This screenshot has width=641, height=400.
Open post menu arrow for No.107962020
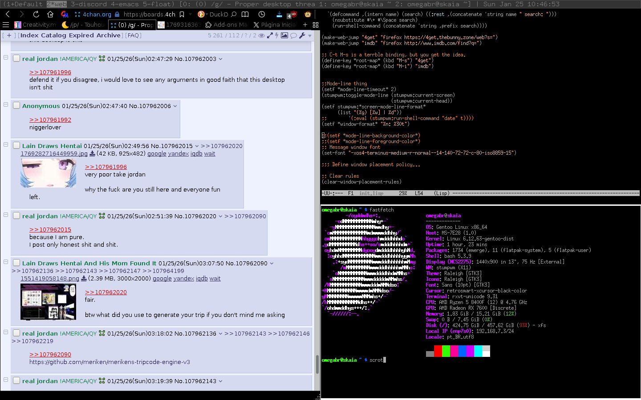tap(220, 216)
